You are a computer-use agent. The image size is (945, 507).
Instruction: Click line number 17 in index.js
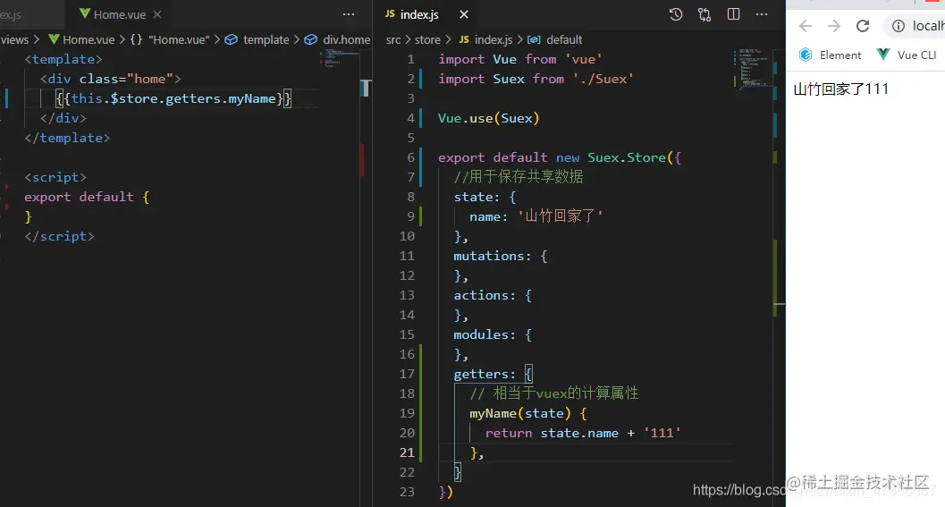pos(407,374)
